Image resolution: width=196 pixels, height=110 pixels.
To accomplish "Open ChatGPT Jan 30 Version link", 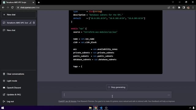I will pyautogui.click(x=67, y=101).
